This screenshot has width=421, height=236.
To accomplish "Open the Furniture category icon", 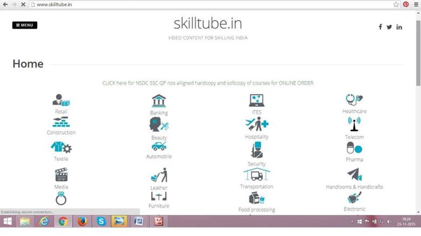I will [159, 196].
